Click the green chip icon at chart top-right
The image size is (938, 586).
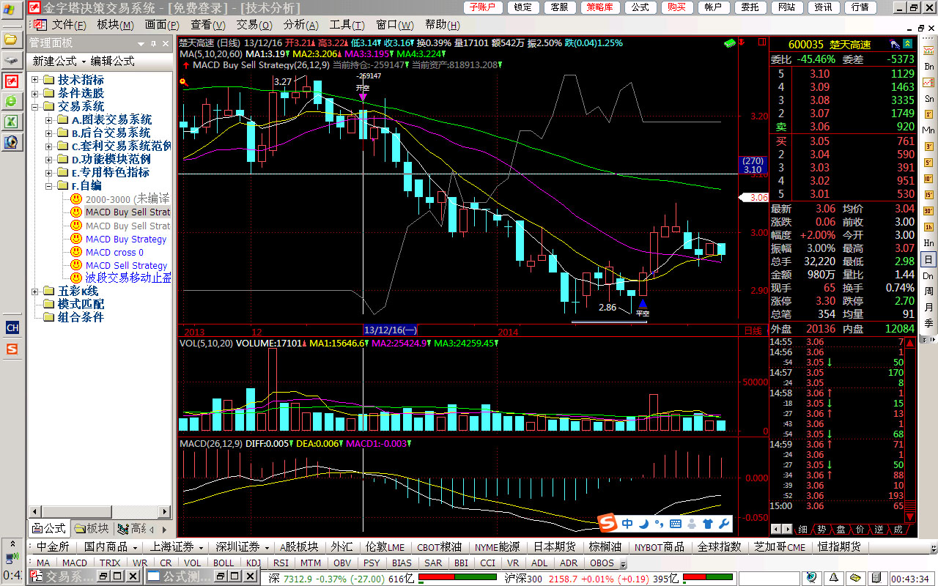[x=730, y=44]
